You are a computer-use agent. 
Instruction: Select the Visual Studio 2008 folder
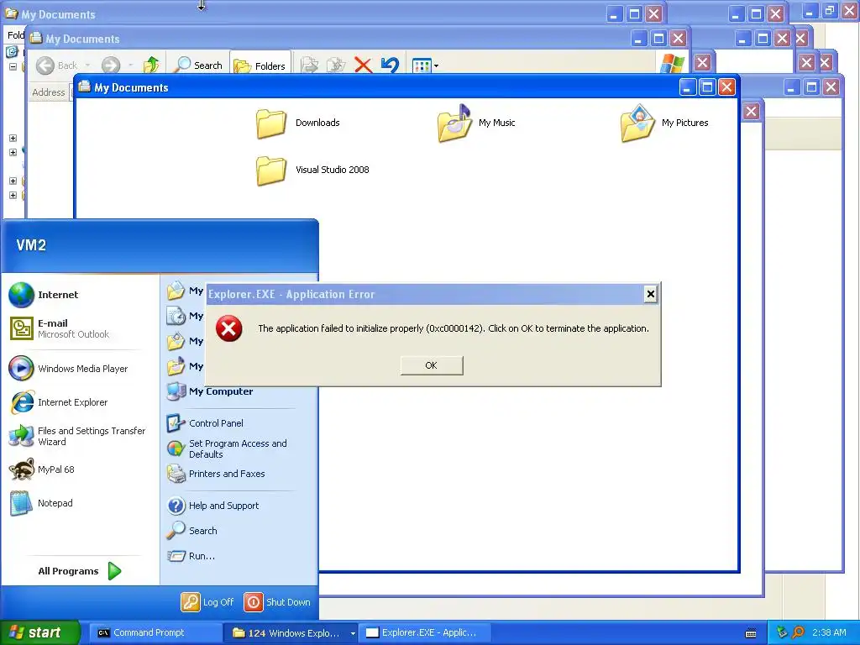(x=312, y=170)
